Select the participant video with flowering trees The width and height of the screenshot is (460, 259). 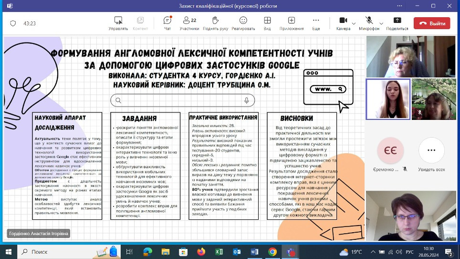434,99
